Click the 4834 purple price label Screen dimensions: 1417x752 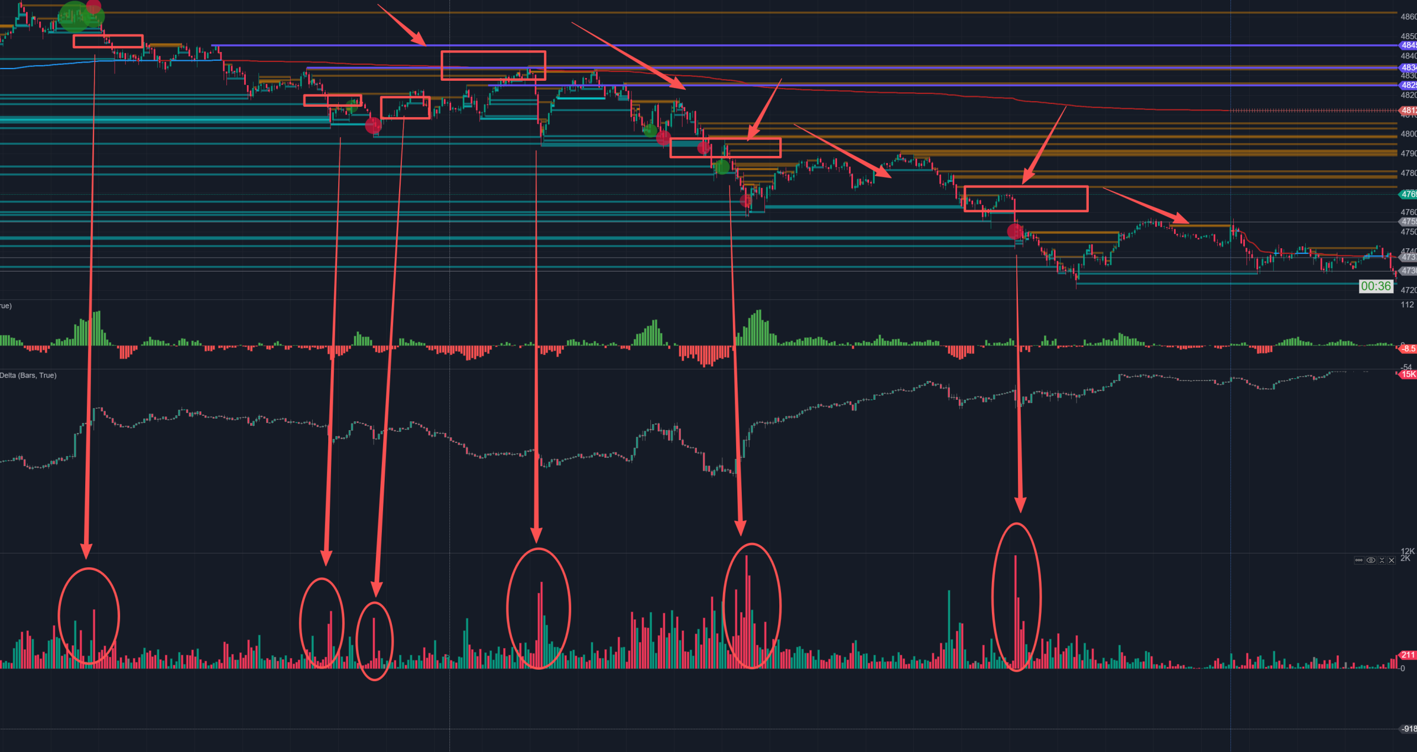(1409, 67)
